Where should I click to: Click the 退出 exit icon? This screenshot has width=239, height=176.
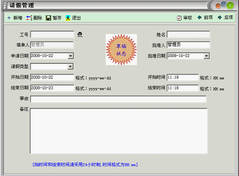pos(68,18)
